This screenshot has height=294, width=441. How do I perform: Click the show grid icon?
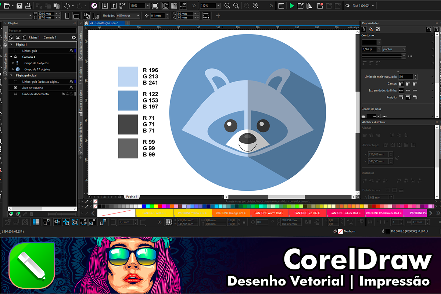pos(174,6)
